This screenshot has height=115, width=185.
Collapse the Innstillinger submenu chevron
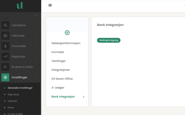point(36,77)
